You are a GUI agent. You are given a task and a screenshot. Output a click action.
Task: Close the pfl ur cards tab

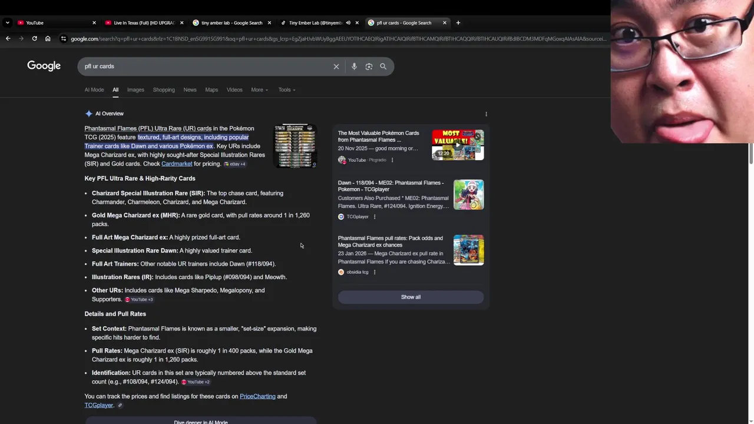[x=445, y=23]
